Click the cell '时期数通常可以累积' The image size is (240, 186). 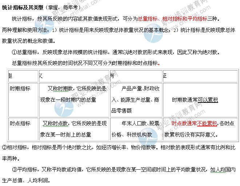(x=200, y=100)
